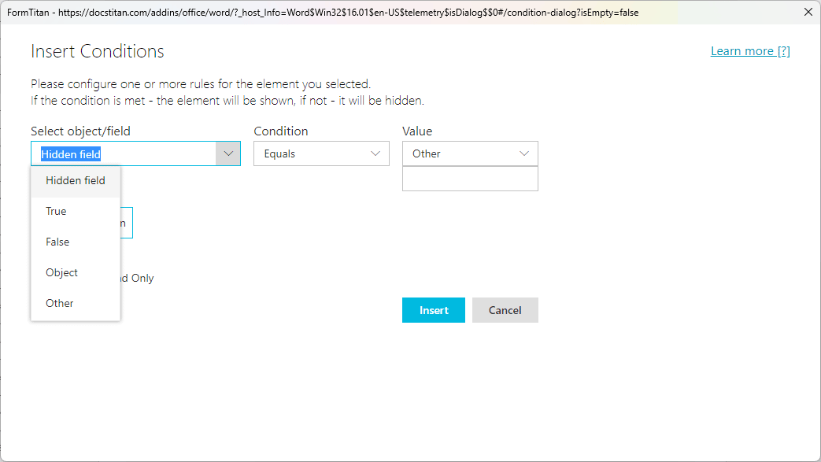Image resolution: width=821 pixels, height=462 pixels.
Task: Click the highlighted "Hidden field" combo box
Action: click(x=126, y=153)
